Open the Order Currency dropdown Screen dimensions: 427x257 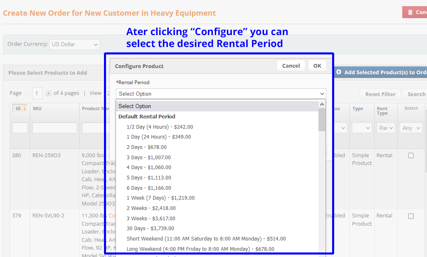point(74,45)
